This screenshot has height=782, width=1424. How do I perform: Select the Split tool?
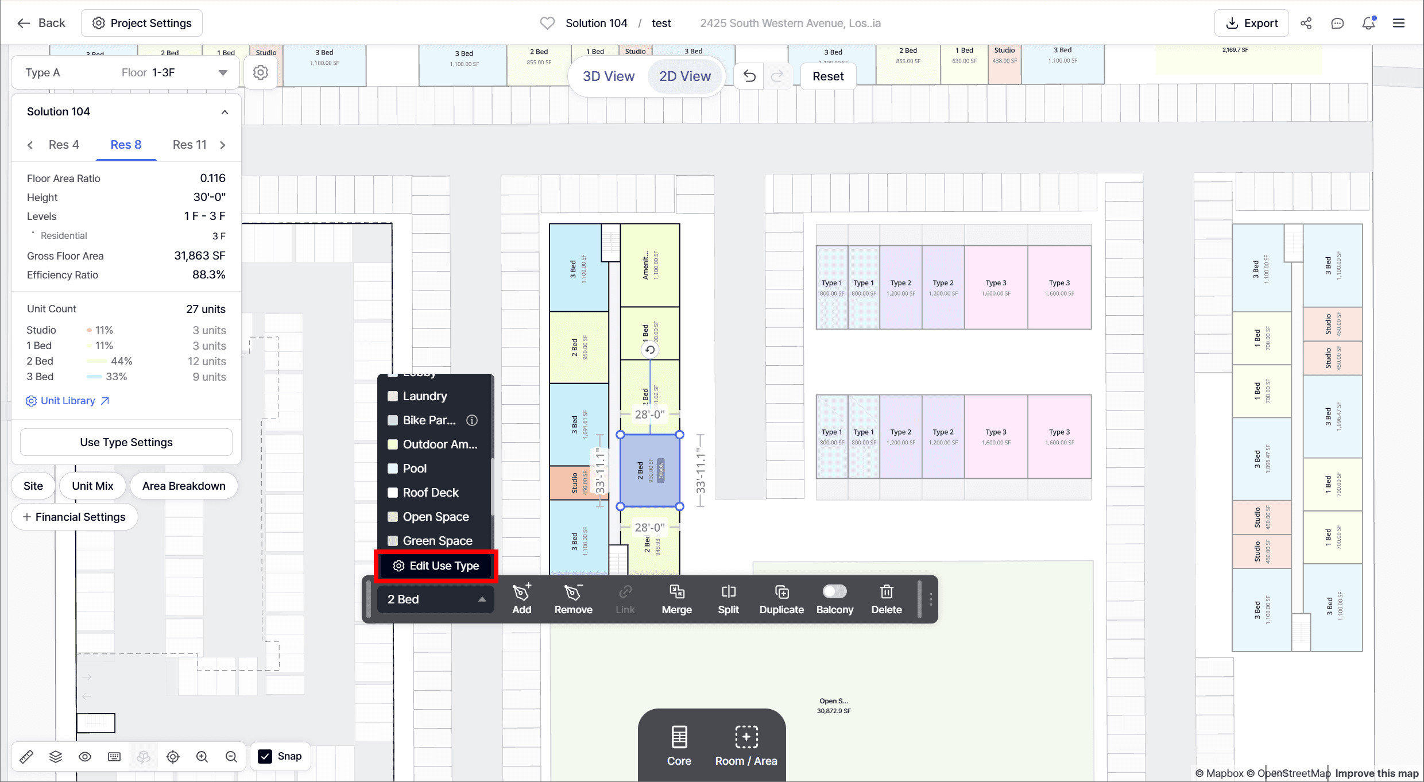[728, 592]
